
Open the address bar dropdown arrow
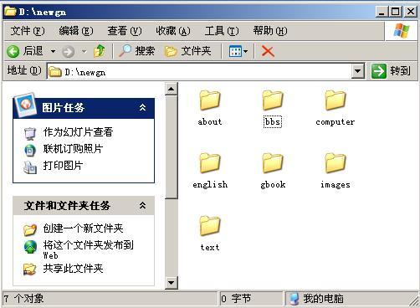tap(358, 72)
